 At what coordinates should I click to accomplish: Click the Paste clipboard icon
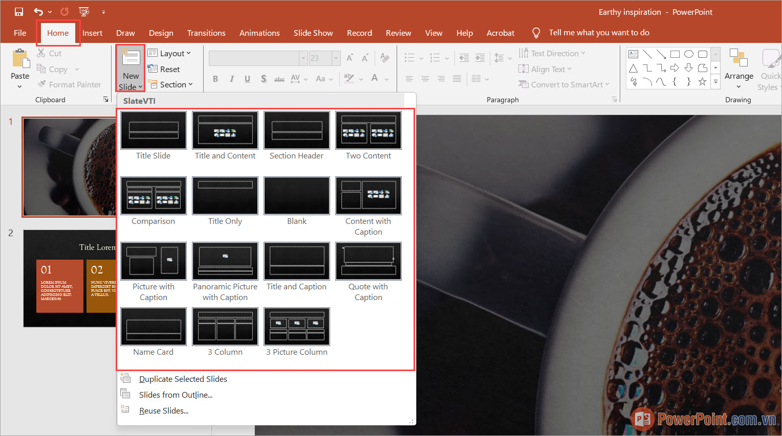click(x=20, y=58)
